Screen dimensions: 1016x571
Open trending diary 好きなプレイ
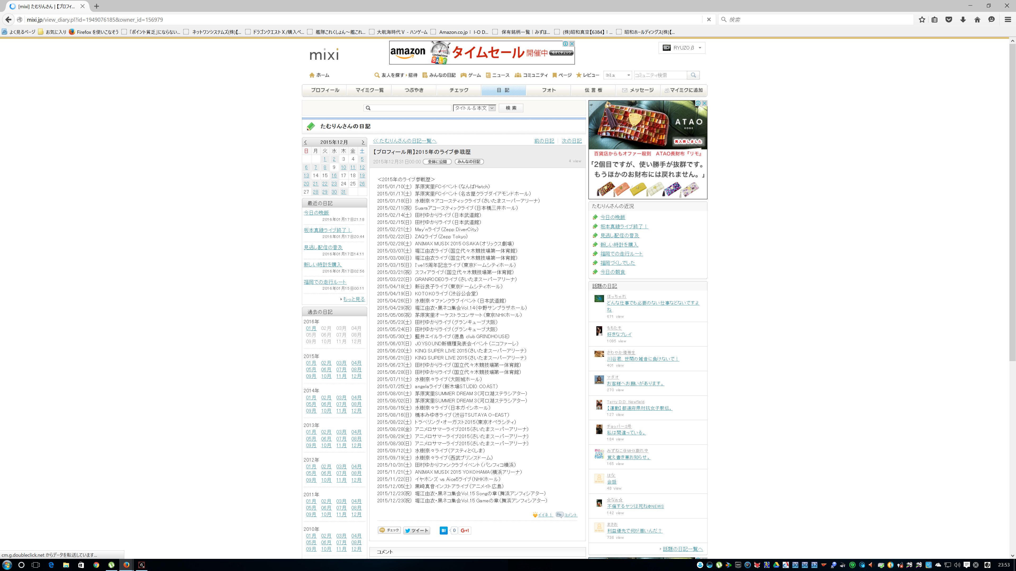(619, 334)
